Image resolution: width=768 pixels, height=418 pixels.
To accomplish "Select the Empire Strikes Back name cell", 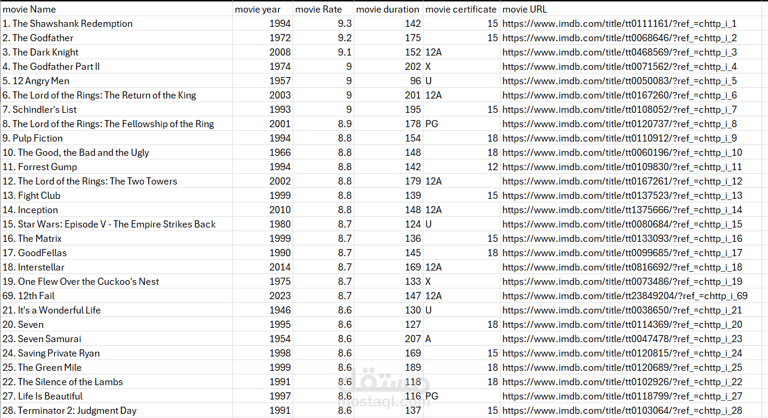I will coord(117,224).
